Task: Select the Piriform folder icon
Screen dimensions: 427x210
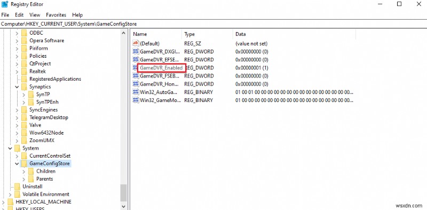Action: [25, 48]
